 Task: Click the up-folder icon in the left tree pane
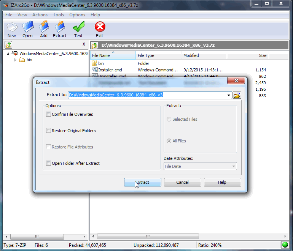pos(8,45)
